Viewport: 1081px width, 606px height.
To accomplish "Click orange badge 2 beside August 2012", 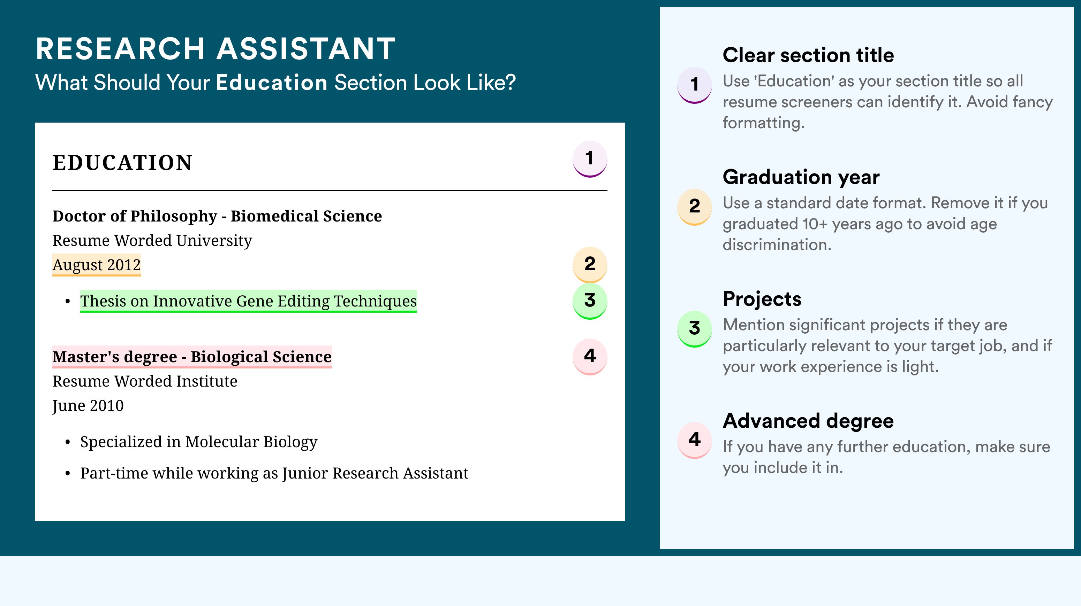I will tap(590, 264).
